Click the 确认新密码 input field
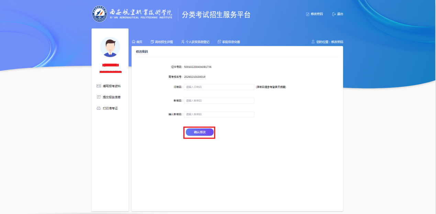436x214 pixels. (x=219, y=114)
